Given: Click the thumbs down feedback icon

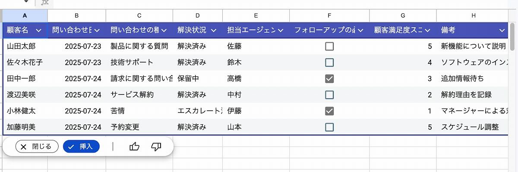Looking at the screenshot, I should pyautogui.click(x=156, y=147).
